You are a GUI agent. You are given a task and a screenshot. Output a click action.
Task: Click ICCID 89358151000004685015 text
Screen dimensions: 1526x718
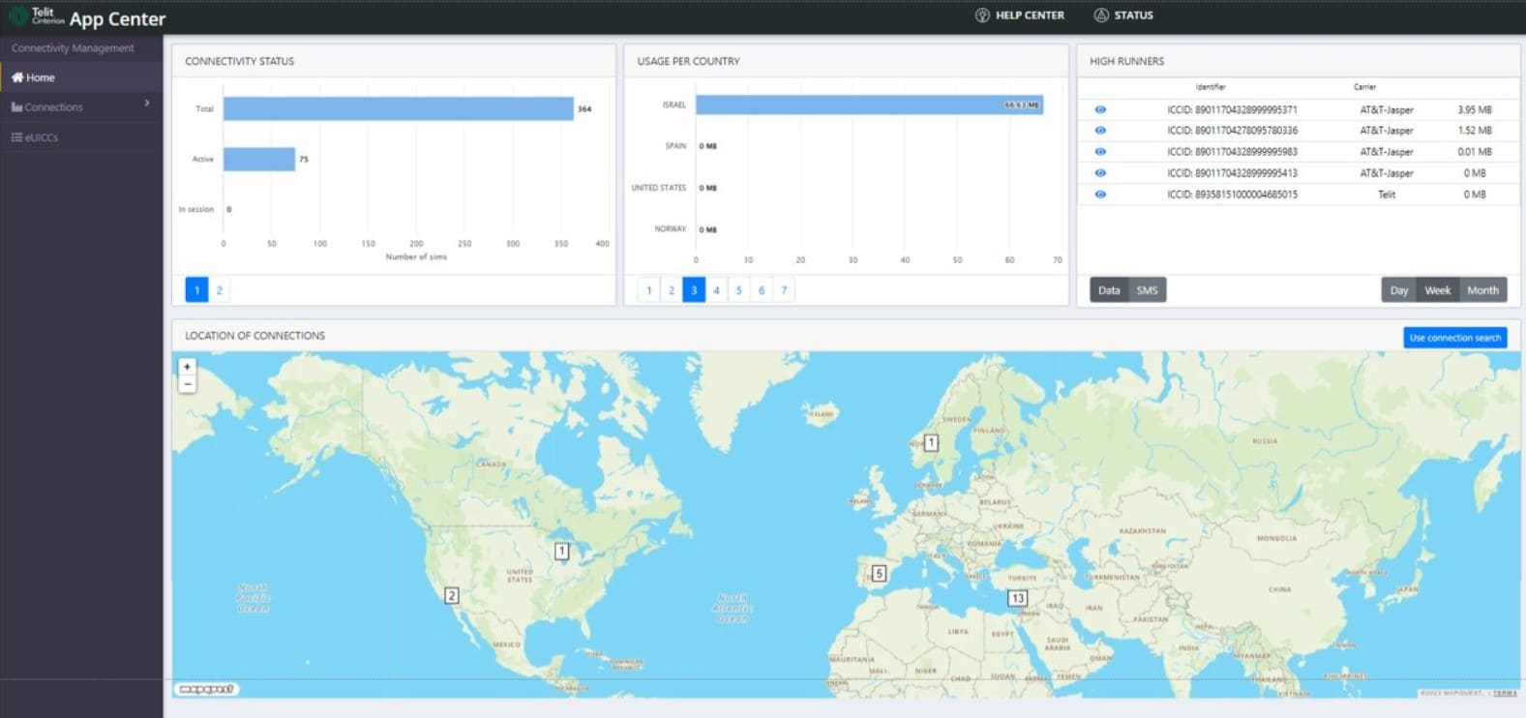[x=1232, y=194]
